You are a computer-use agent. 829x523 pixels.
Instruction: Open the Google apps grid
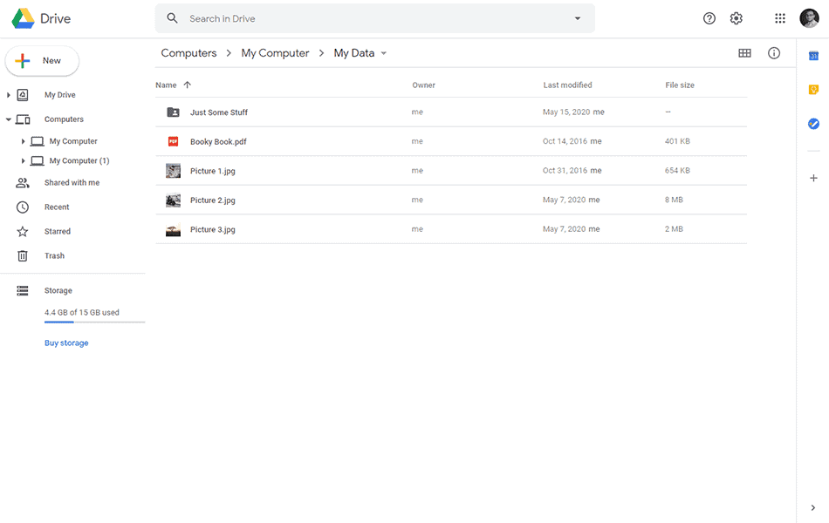pyautogui.click(x=780, y=18)
